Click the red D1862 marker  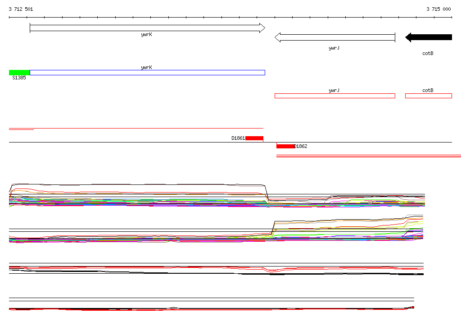285,146
